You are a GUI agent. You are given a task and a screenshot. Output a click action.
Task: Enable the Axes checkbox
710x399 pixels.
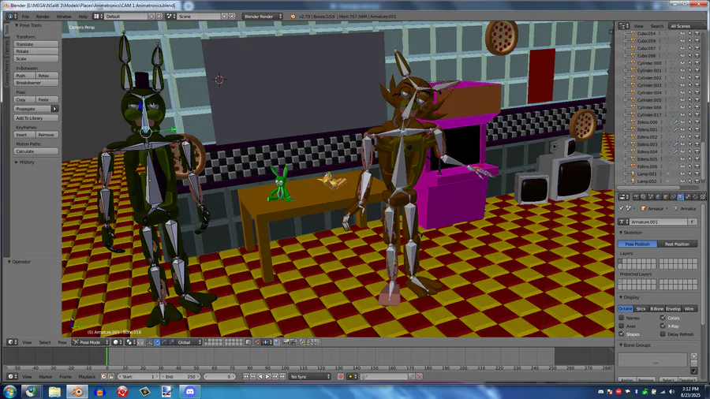622,326
